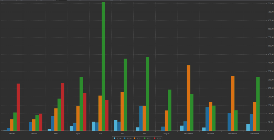
Task: Select the red 2023 bar in Mai
Action: click(107, 115)
